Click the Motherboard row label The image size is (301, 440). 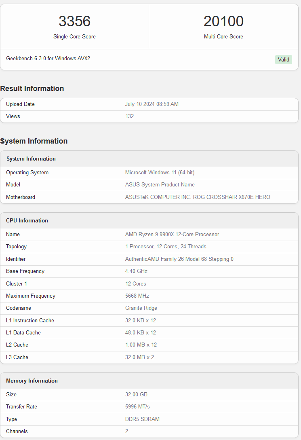(21, 197)
